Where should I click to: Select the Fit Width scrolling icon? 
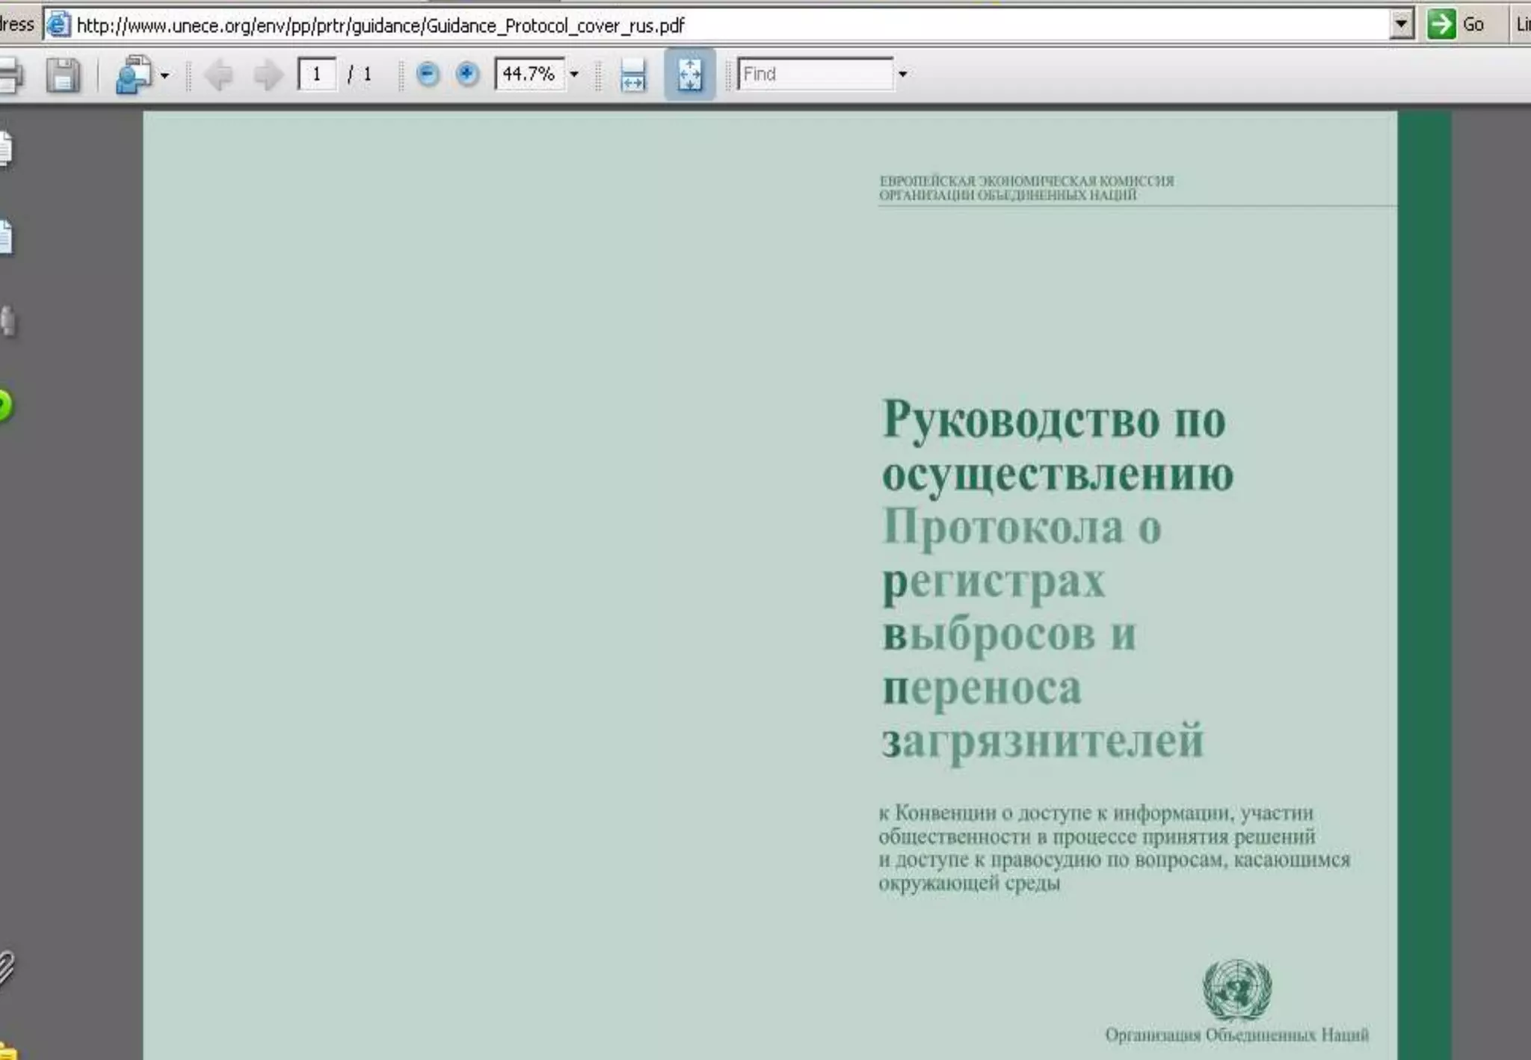633,75
